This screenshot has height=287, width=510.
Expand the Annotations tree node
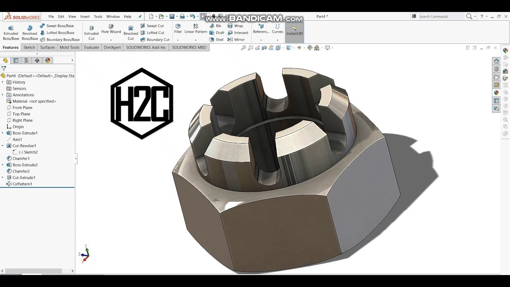point(3,95)
